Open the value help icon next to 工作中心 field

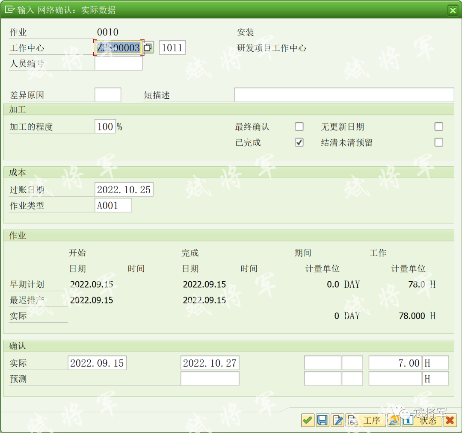coord(148,47)
